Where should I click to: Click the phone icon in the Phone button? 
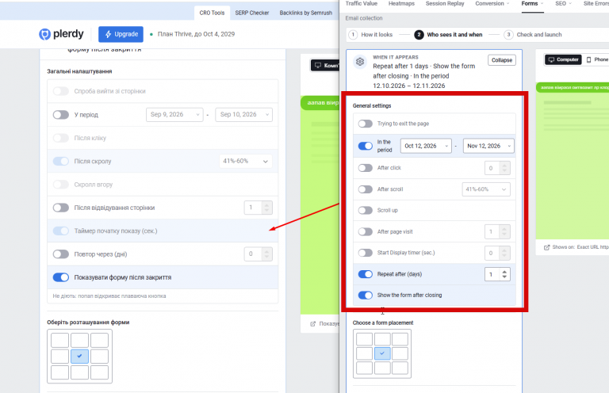pyautogui.click(x=588, y=59)
